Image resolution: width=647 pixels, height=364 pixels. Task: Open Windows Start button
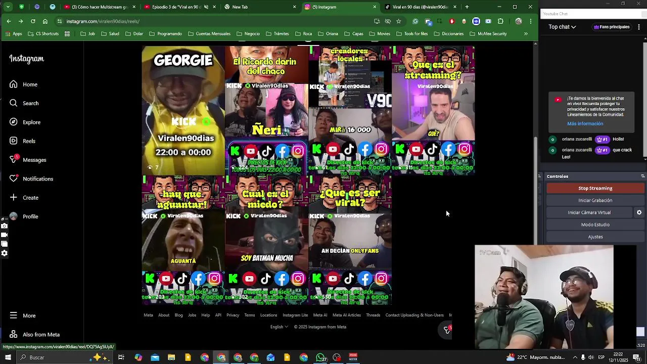(8, 357)
